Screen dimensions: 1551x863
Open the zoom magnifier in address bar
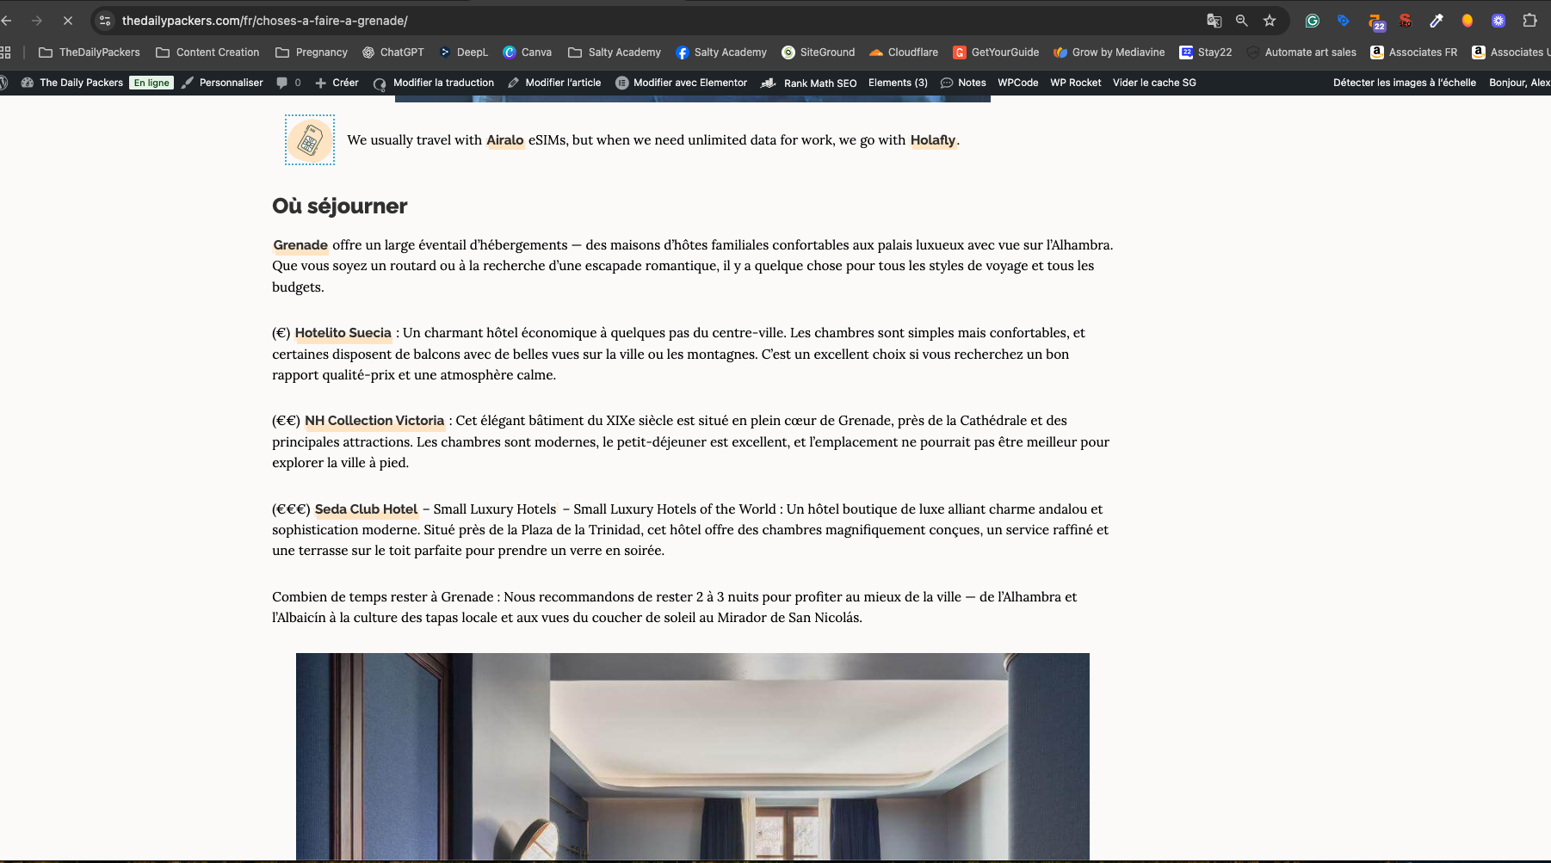coord(1242,21)
